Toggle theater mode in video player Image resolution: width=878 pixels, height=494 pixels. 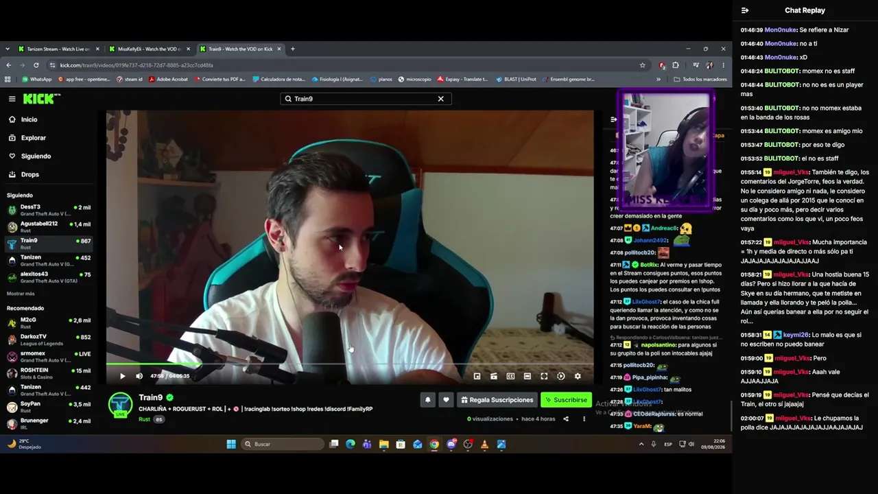coord(527,376)
